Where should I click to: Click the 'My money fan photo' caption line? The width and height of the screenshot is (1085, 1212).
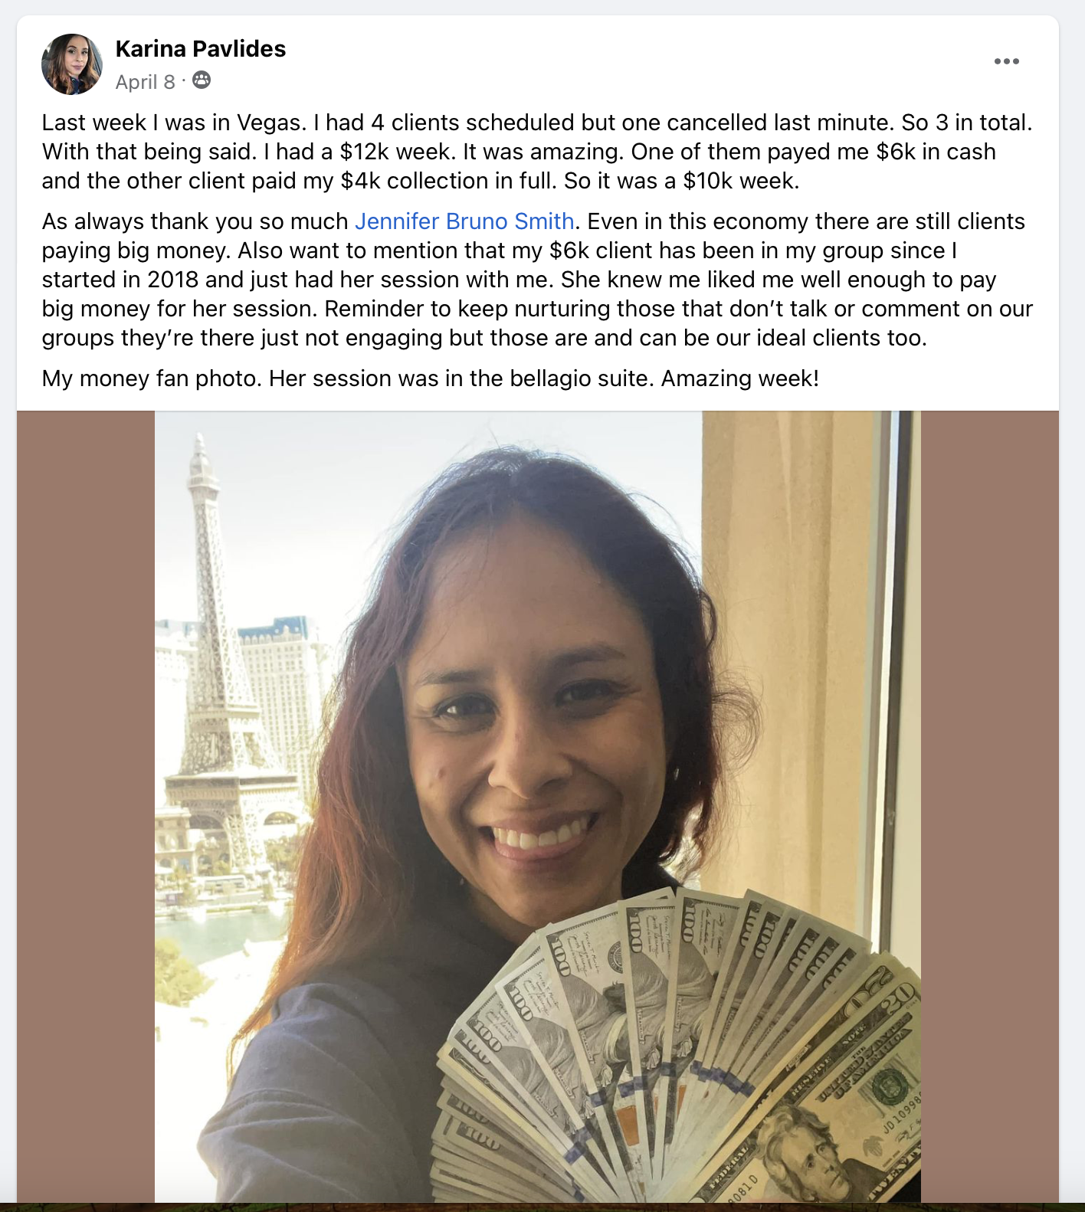tap(431, 378)
